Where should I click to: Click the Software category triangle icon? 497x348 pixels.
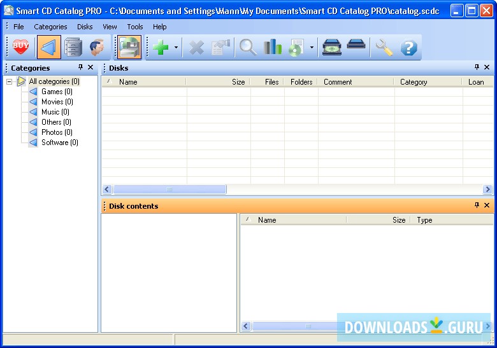tap(33, 143)
